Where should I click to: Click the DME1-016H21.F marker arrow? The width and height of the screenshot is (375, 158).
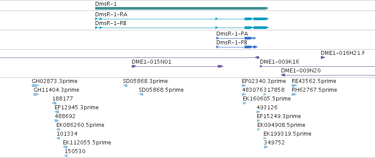(323, 57)
